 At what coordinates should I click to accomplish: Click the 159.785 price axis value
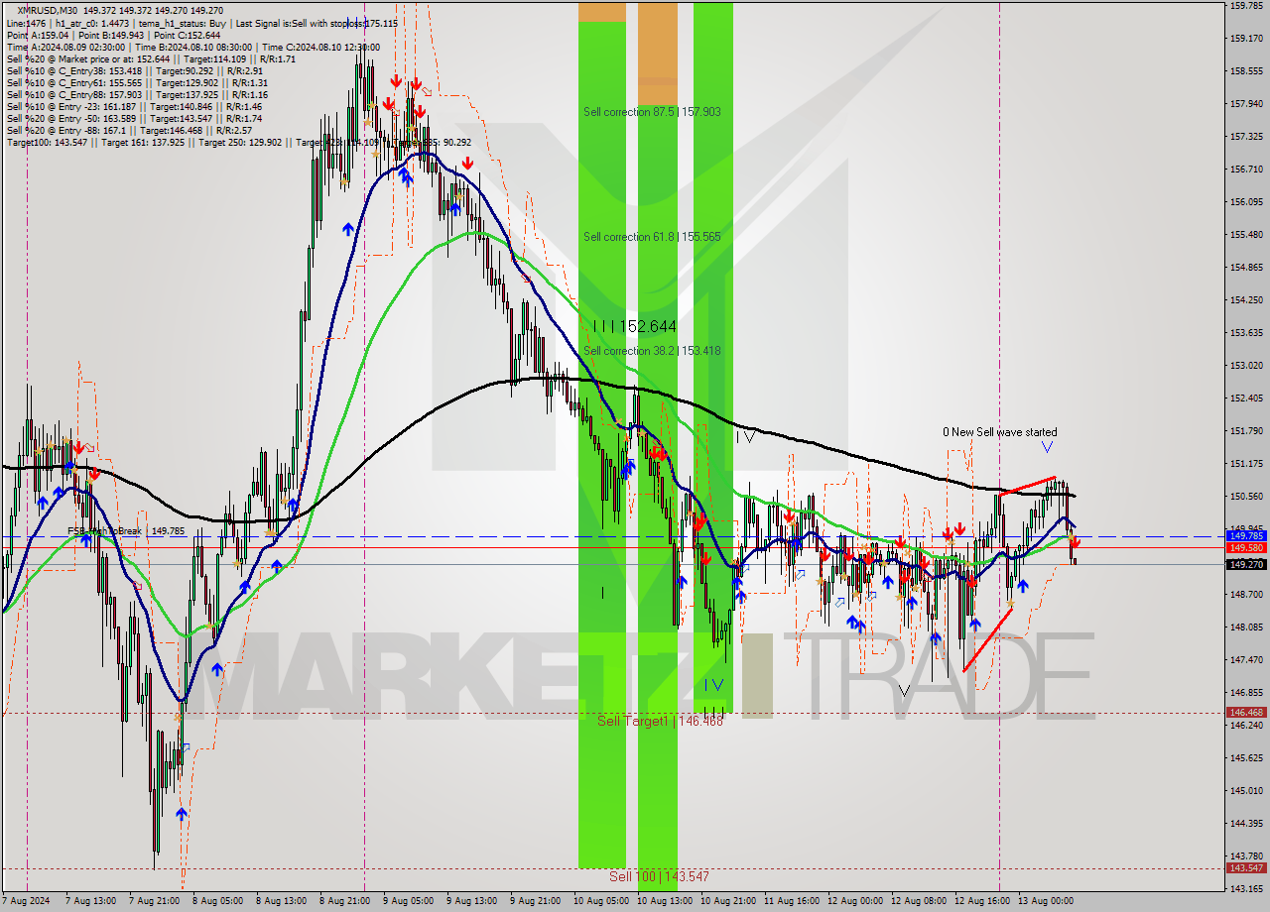[1246, 6]
